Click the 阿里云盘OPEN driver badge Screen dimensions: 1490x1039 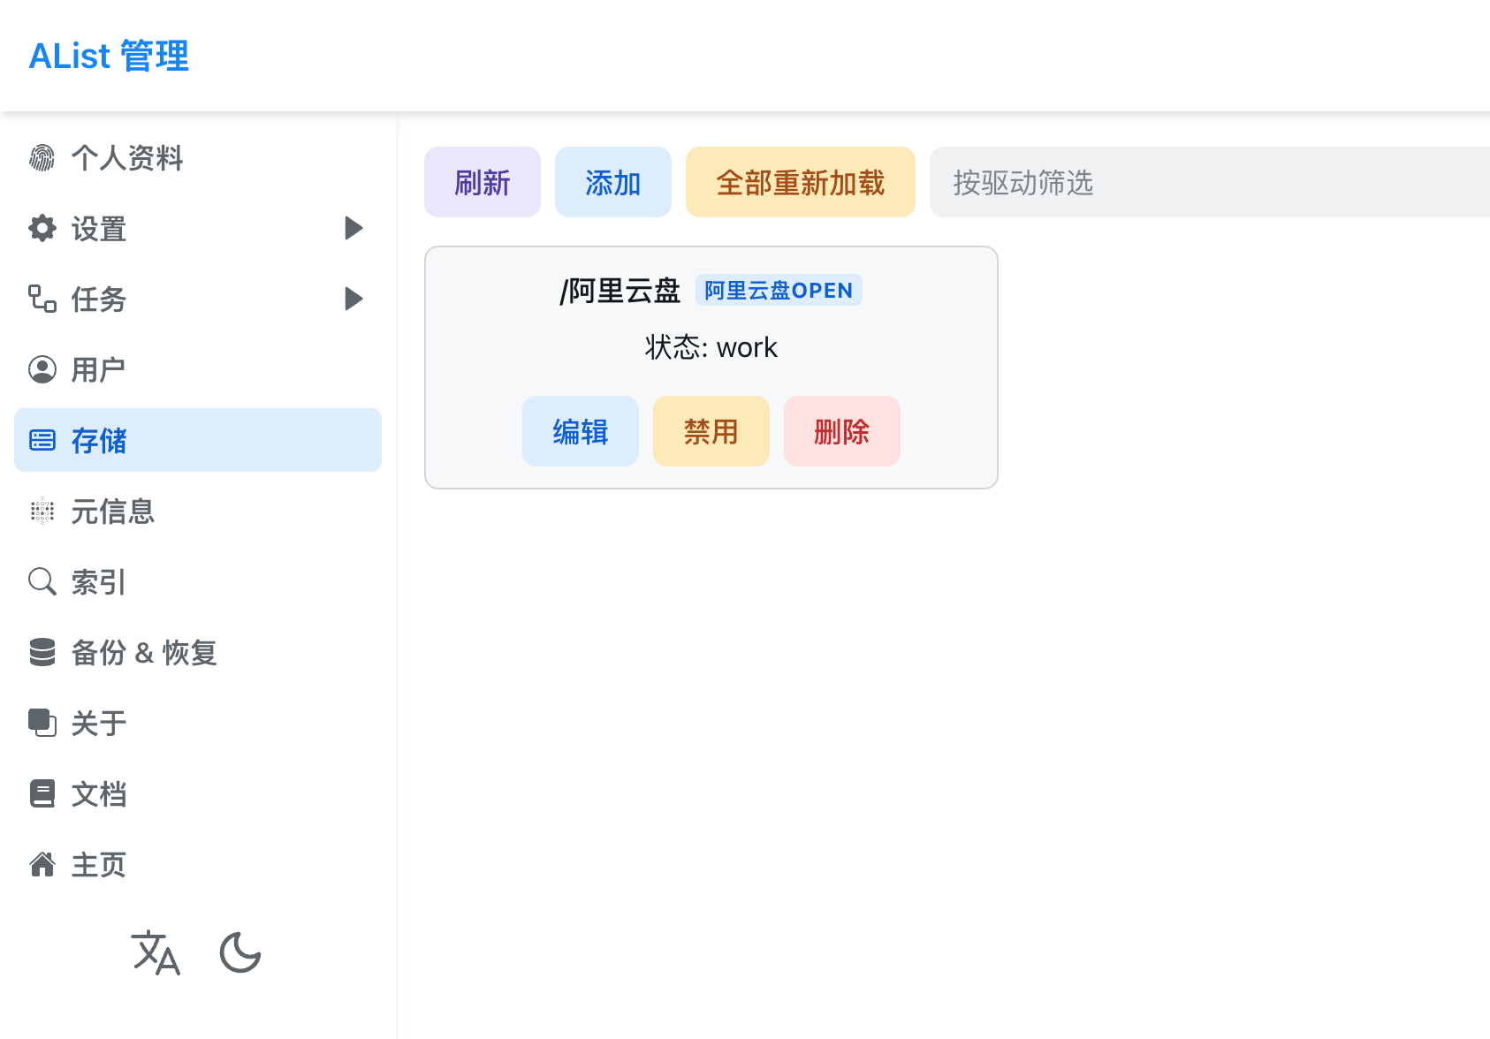click(x=779, y=290)
